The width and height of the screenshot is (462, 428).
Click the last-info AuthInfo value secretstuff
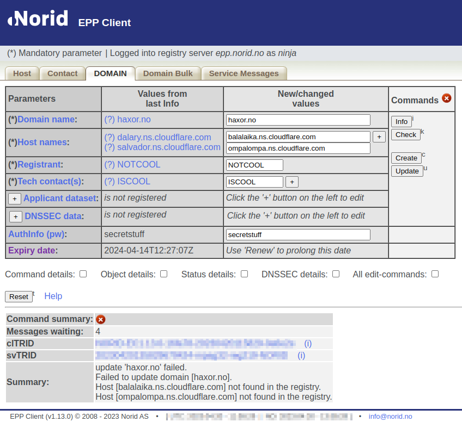click(x=124, y=234)
